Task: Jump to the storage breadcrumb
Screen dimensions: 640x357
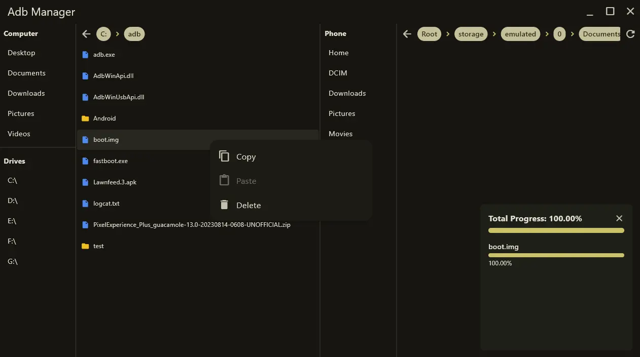Action: (x=471, y=34)
